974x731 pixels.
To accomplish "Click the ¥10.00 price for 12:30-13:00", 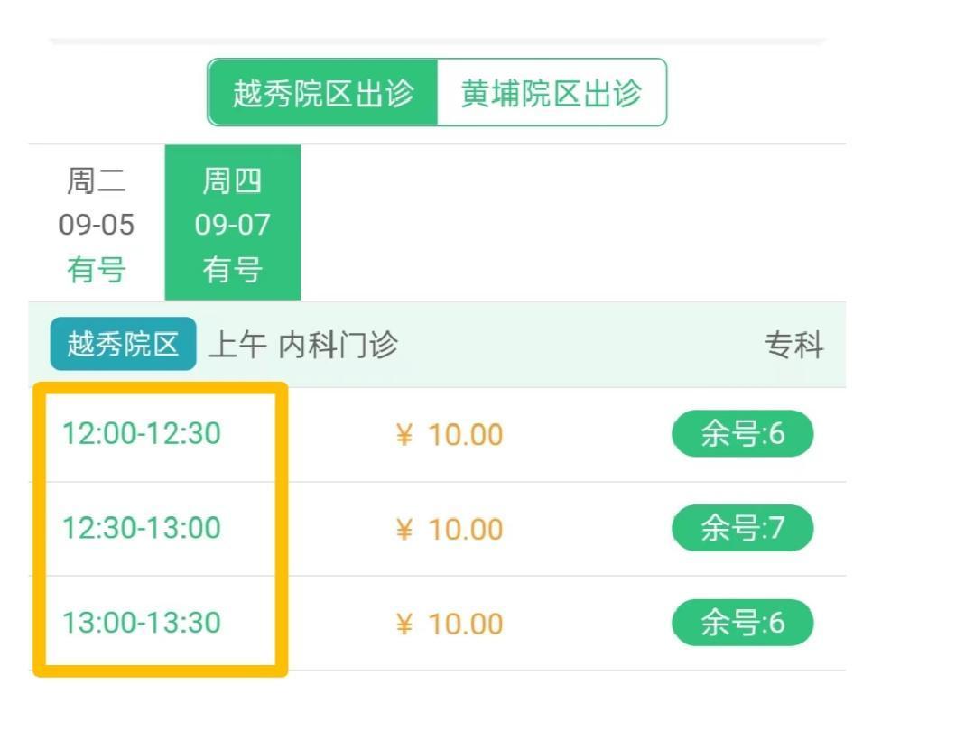I will (x=450, y=529).
